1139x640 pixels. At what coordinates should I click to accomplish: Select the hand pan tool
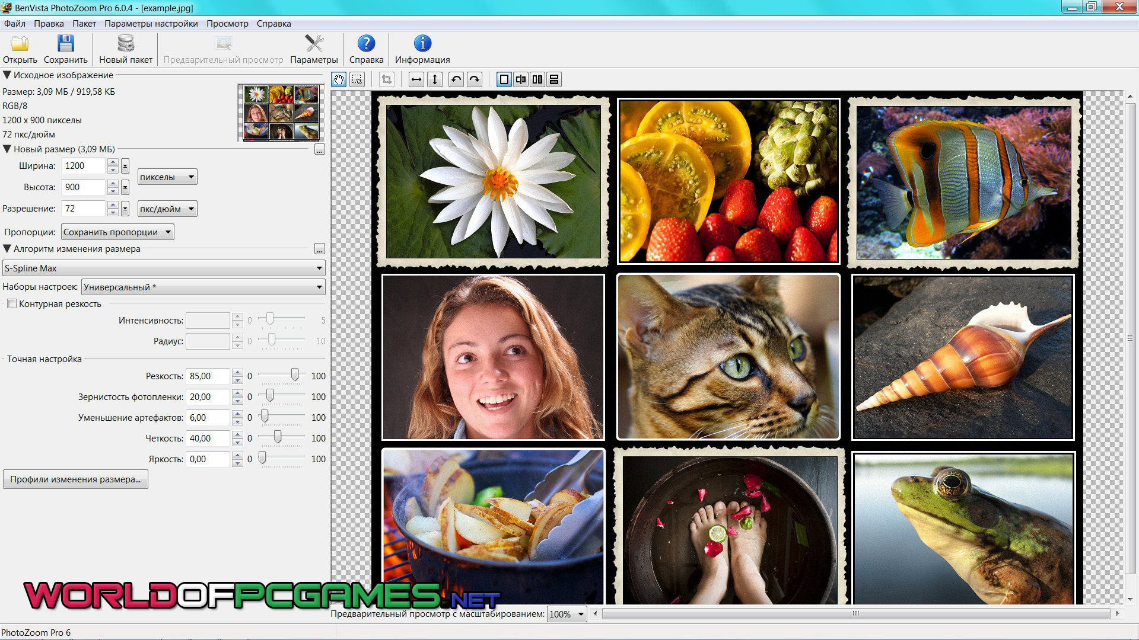coord(339,79)
